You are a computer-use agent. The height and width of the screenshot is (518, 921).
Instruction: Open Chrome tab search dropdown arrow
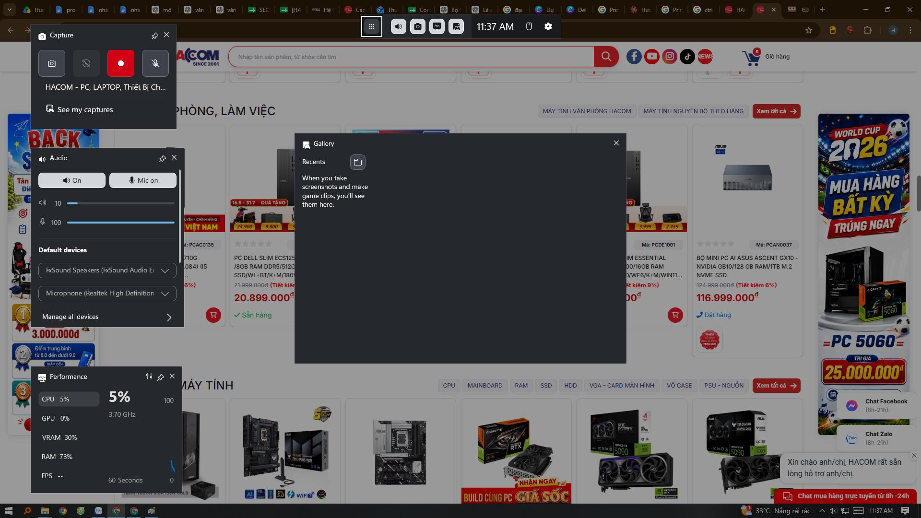[10, 10]
